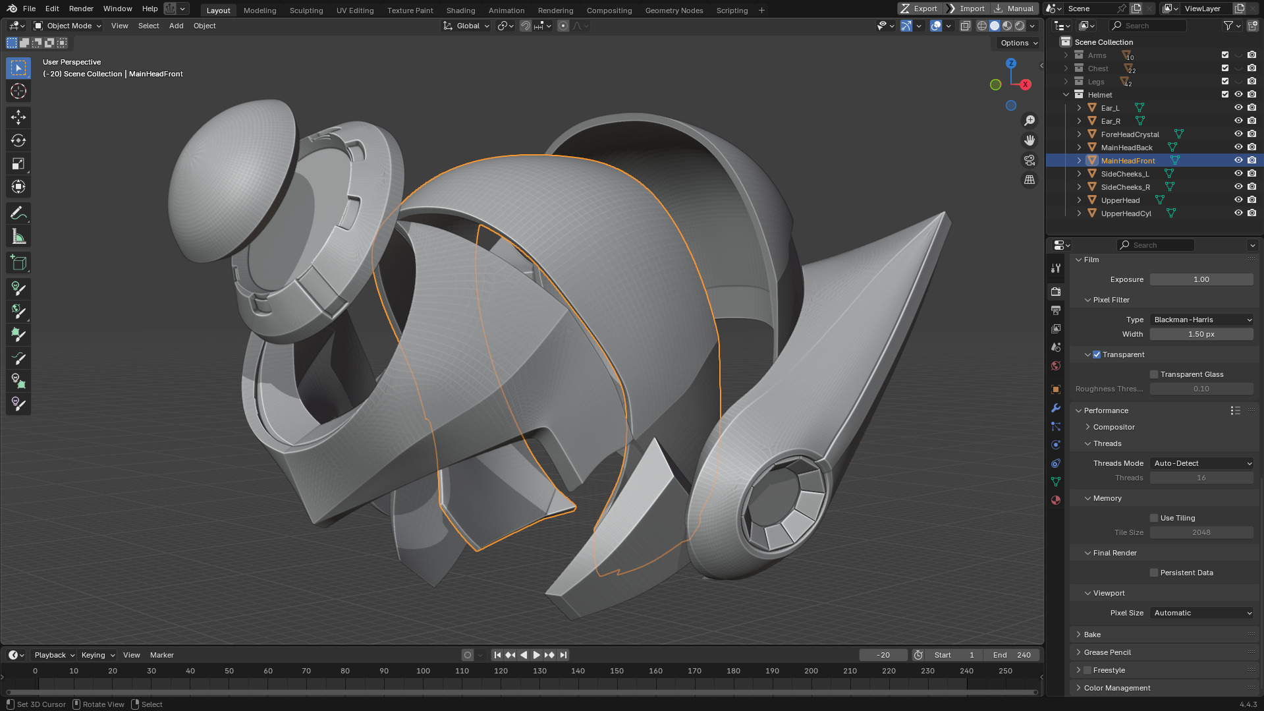This screenshot has height=711, width=1264.
Task: Jump to the timeline end frame
Action: tap(563, 655)
